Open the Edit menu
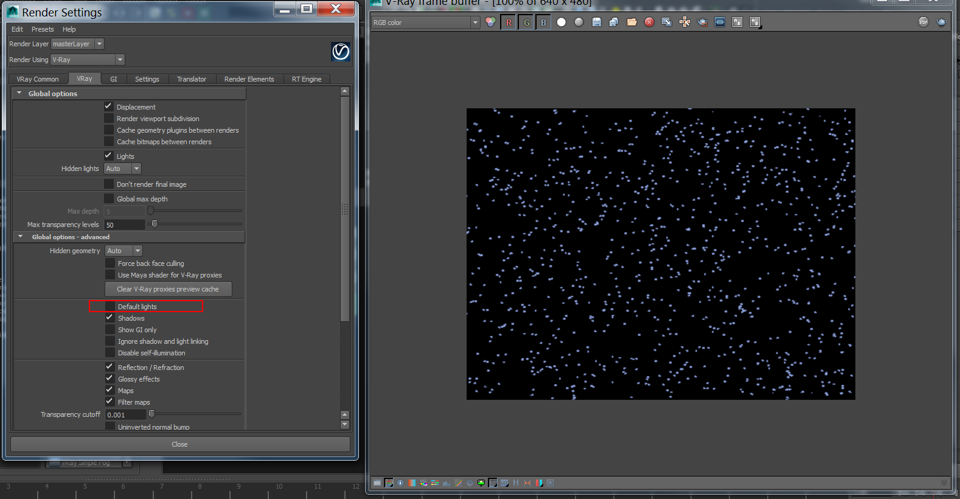The image size is (960, 499). (17, 29)
